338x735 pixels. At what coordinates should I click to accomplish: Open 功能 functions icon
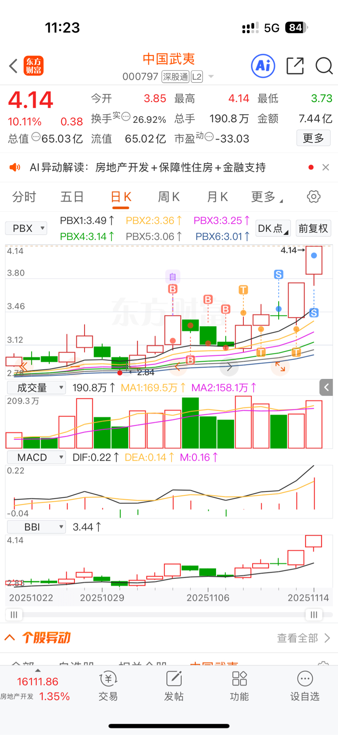pyautogui.click(x=239, y=686)
